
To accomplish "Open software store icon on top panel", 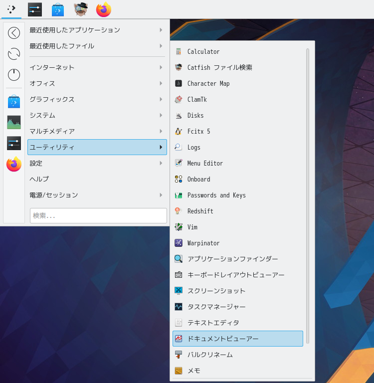I will (x=58, y=9).
